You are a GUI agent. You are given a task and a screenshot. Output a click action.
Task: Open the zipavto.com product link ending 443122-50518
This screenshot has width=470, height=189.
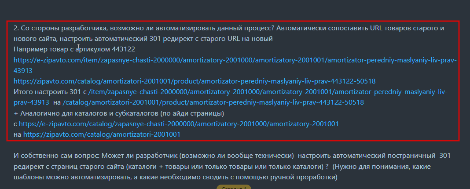(195, 81)
